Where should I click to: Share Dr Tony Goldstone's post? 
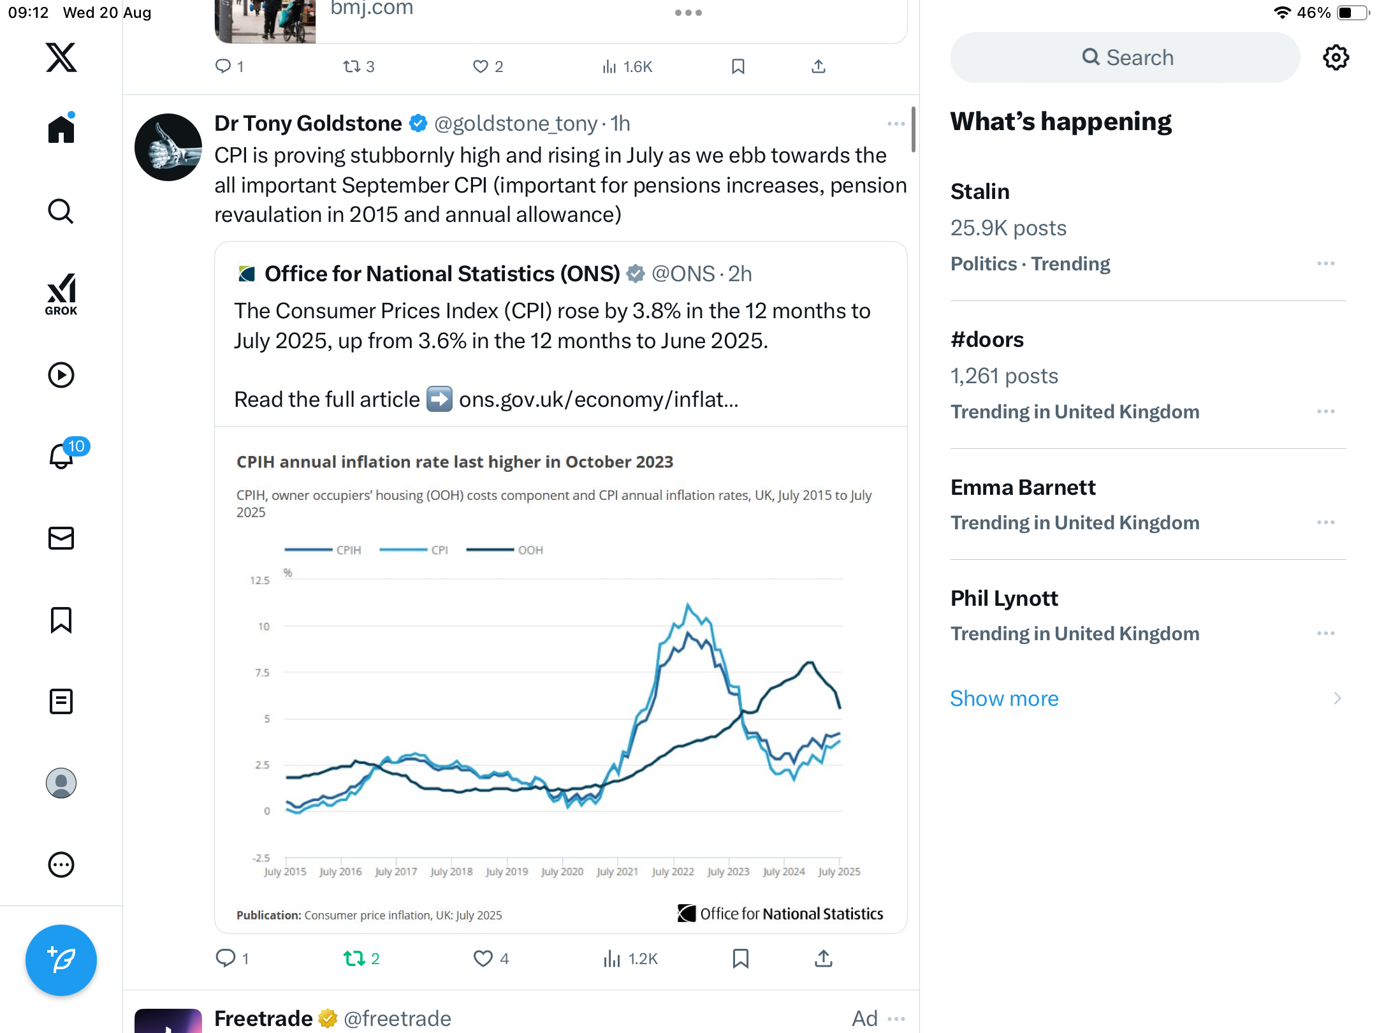point(823,958)
